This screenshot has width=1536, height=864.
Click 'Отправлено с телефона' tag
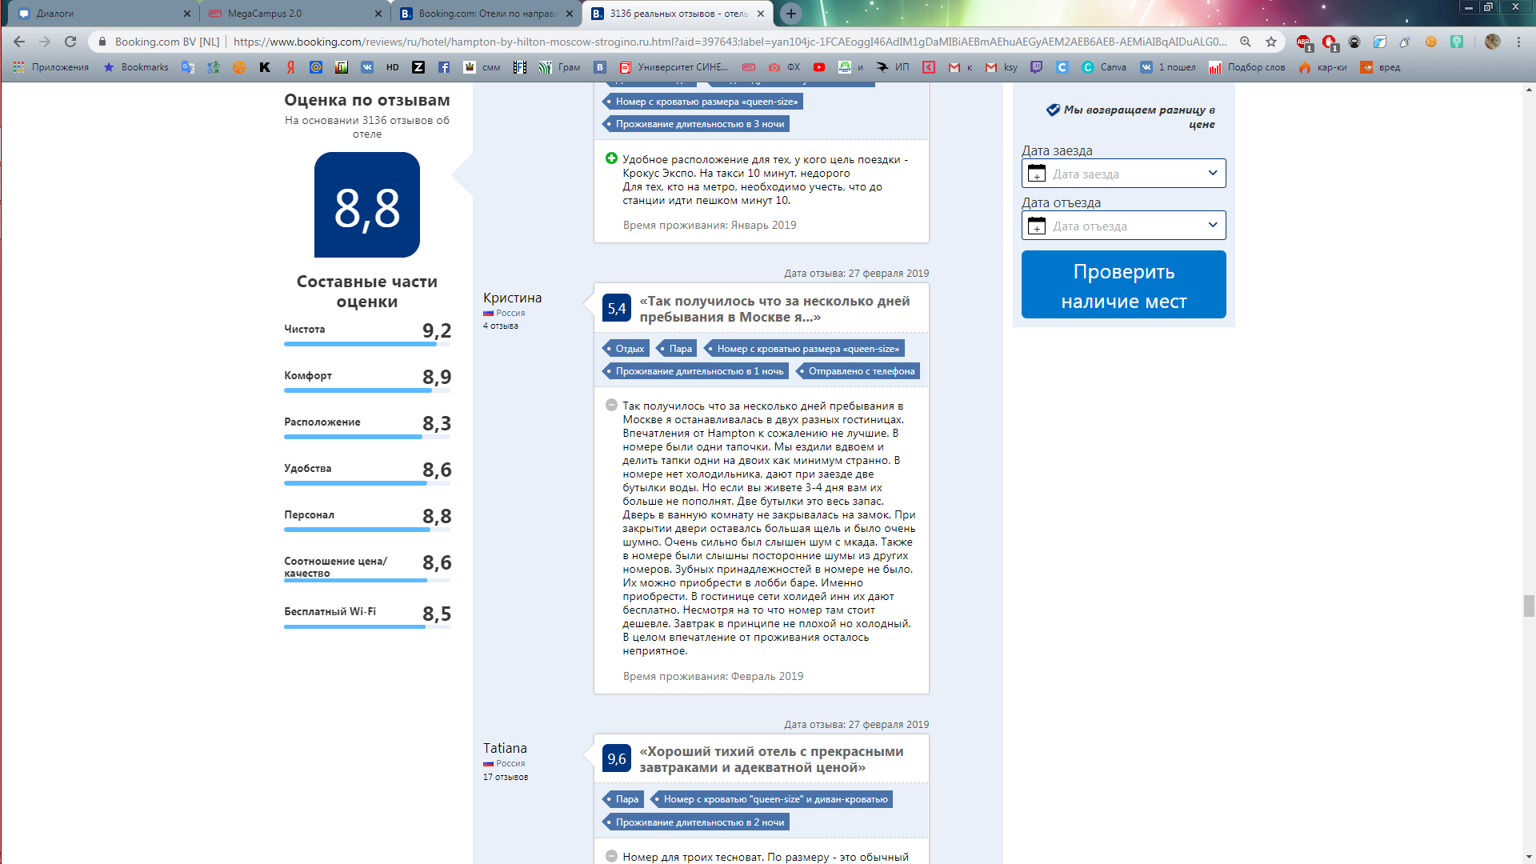[x=858, y=371]
